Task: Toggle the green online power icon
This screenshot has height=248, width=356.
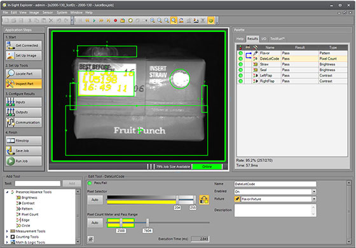Action: tap(211, 20)
